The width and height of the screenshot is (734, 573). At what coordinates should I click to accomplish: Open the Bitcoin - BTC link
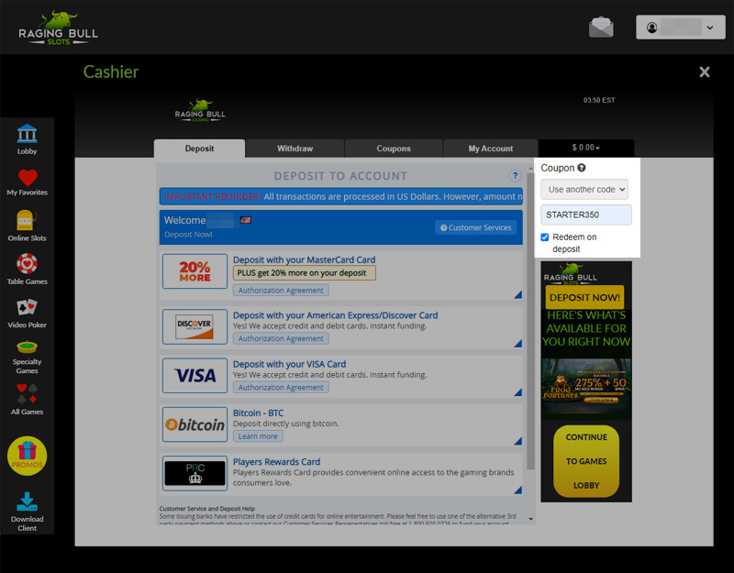[x=258, y=413]
